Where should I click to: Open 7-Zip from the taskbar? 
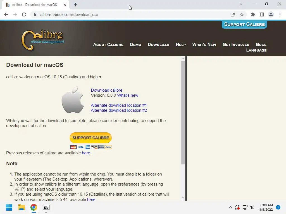point(46,207)
